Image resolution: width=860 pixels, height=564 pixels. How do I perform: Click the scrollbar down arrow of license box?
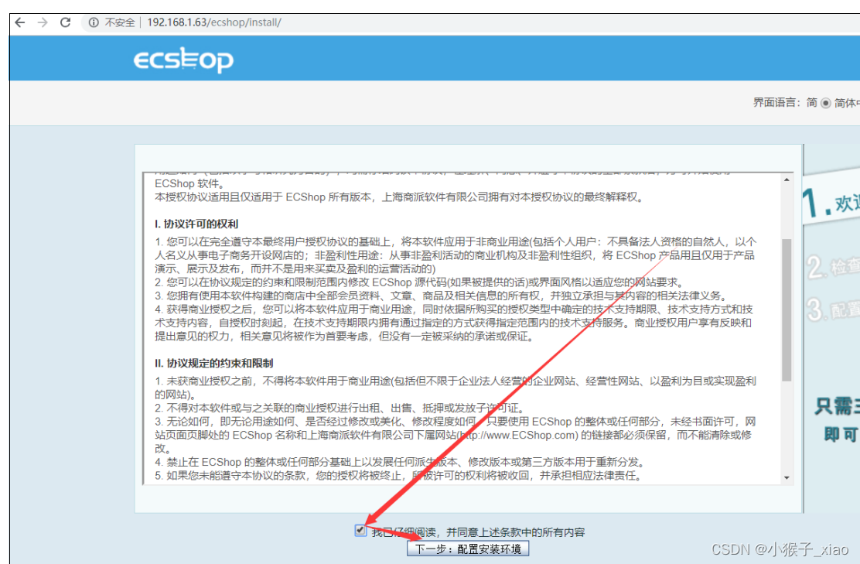pyautogui.click(x=786, y=477)
